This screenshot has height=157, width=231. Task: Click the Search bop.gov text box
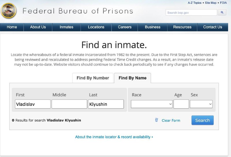(191, 12)
